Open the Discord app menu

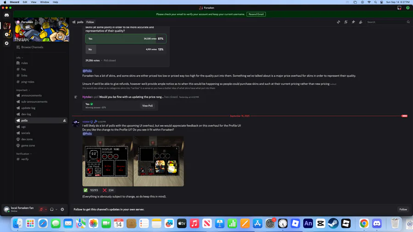[15, 2]
